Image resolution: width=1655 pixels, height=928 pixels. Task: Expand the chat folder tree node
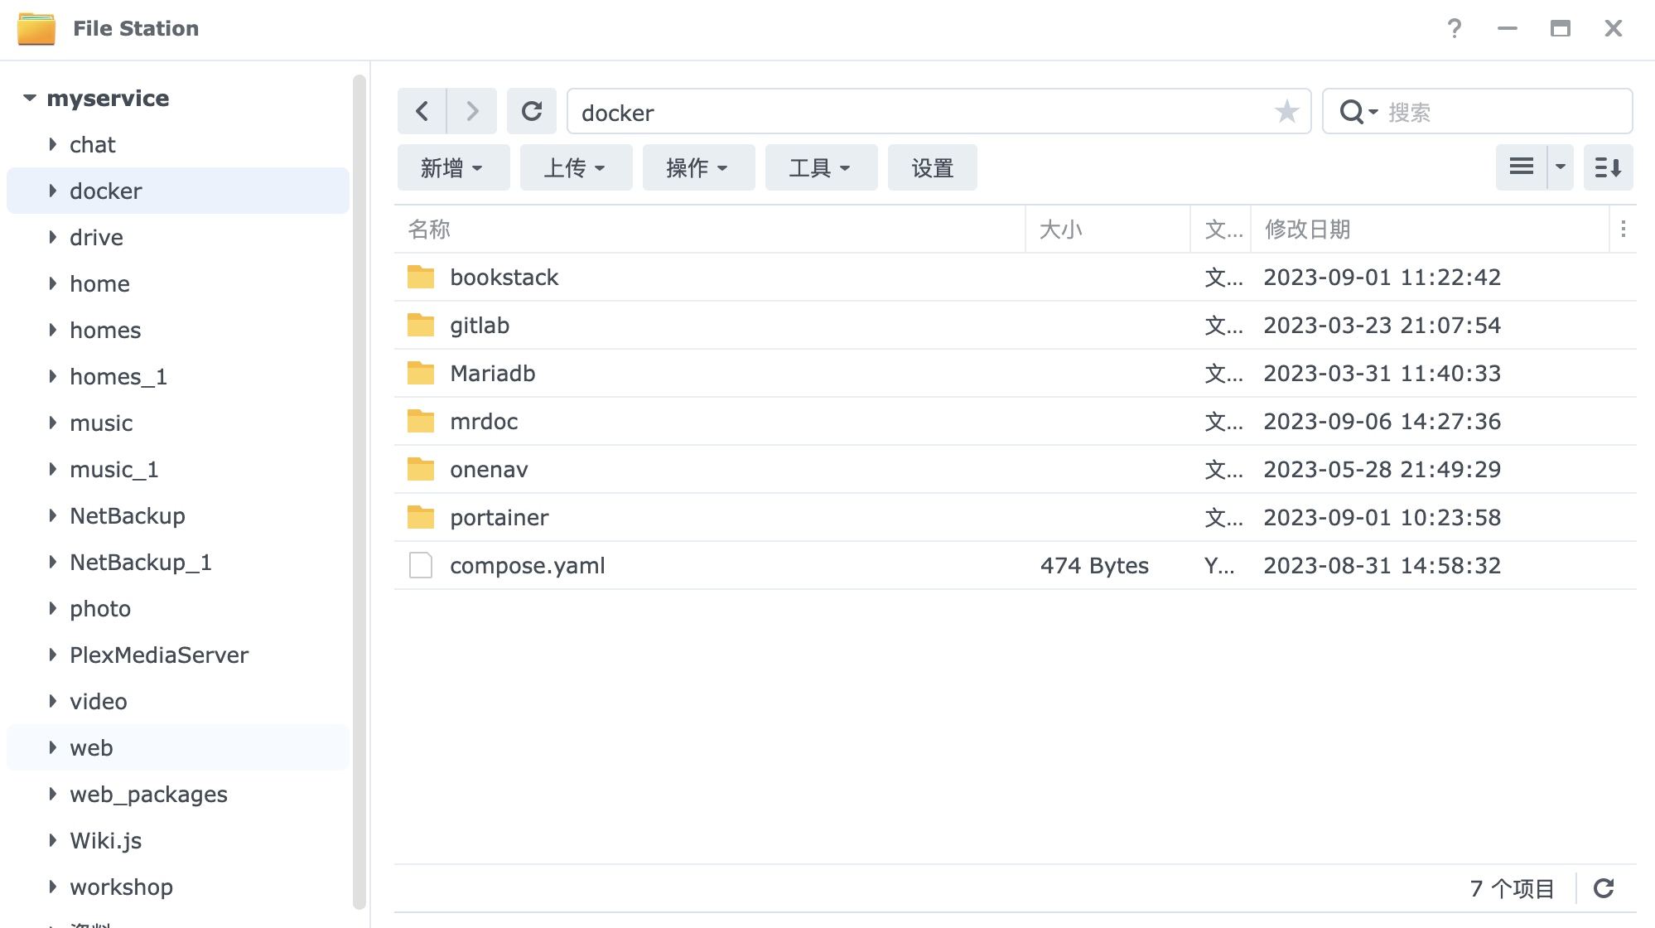[53, 144]
